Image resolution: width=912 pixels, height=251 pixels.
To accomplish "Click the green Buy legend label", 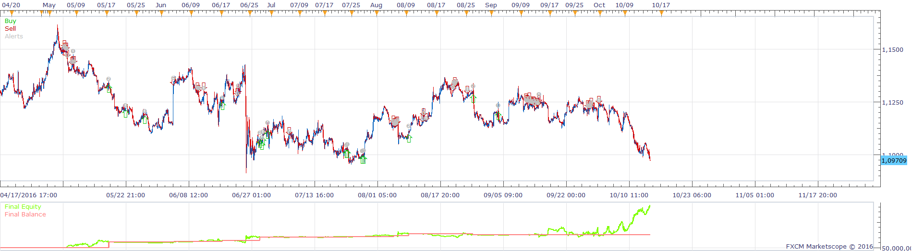I will (10, 21).
